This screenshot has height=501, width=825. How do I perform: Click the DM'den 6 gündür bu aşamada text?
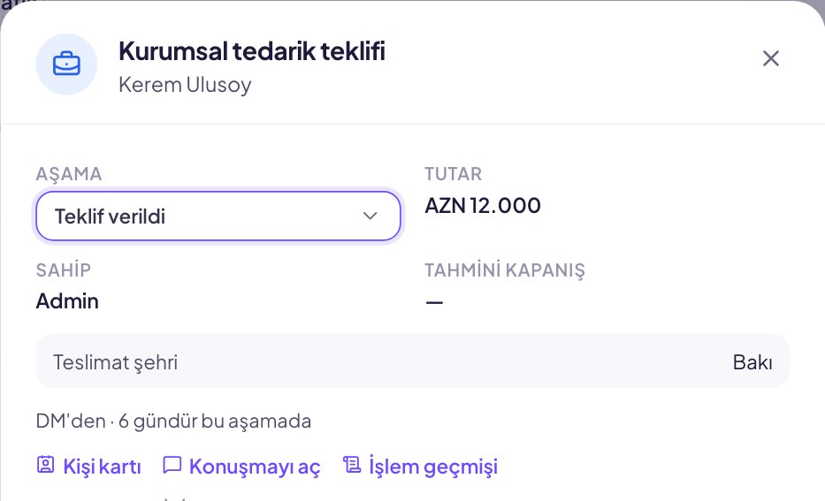(x=173, y=421)
